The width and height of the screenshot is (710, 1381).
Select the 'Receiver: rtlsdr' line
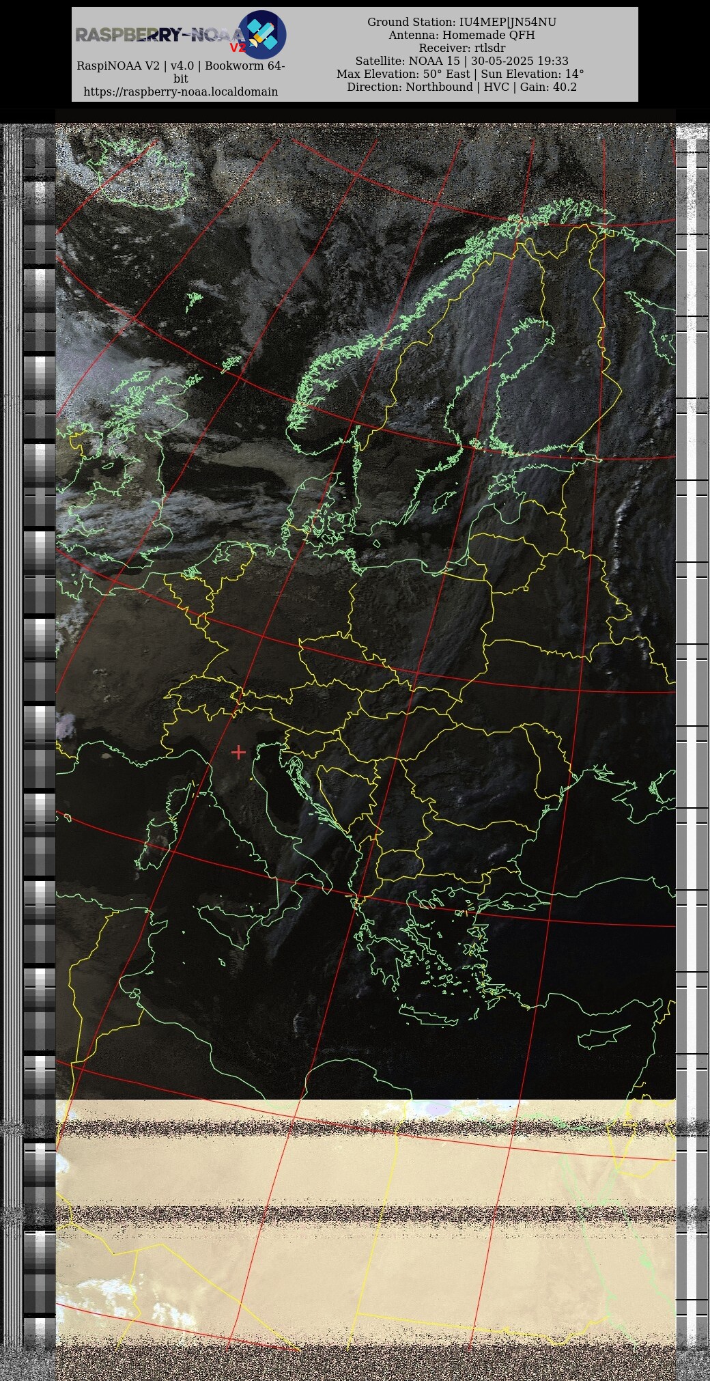coord(462,48)
